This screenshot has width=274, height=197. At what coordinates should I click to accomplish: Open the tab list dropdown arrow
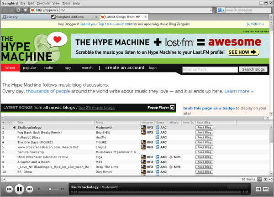click(271, 17)
